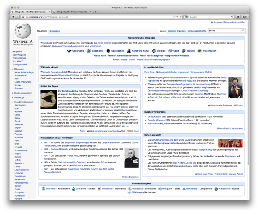259x213 pixels.
Task: Collapse the Mitmachen sidebar section
Action: pos(12,69)
